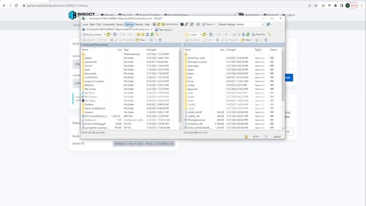Open the Mark menu
Viewport: 366px width, 206px height.
92,24
